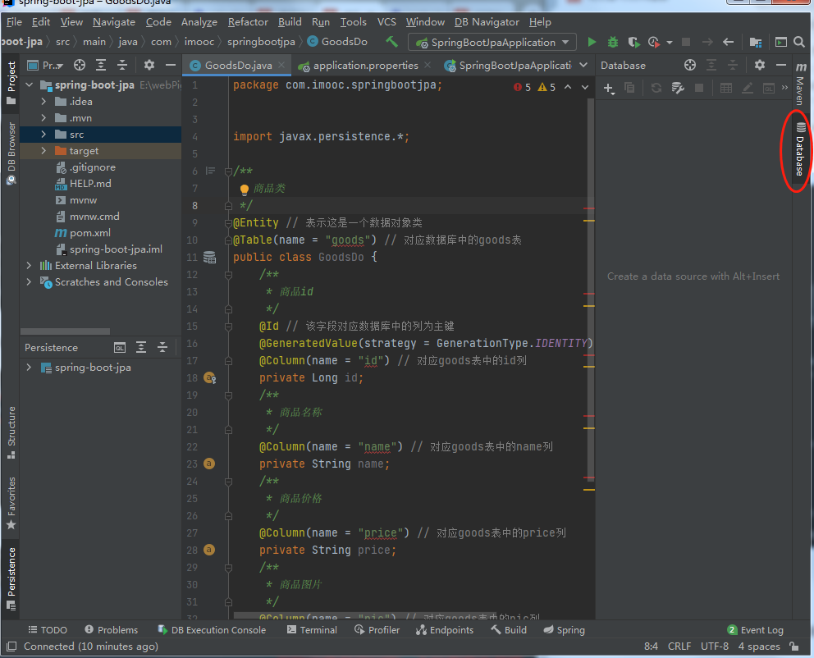Expand External Libraries in project tree

[x=30, y=265]
